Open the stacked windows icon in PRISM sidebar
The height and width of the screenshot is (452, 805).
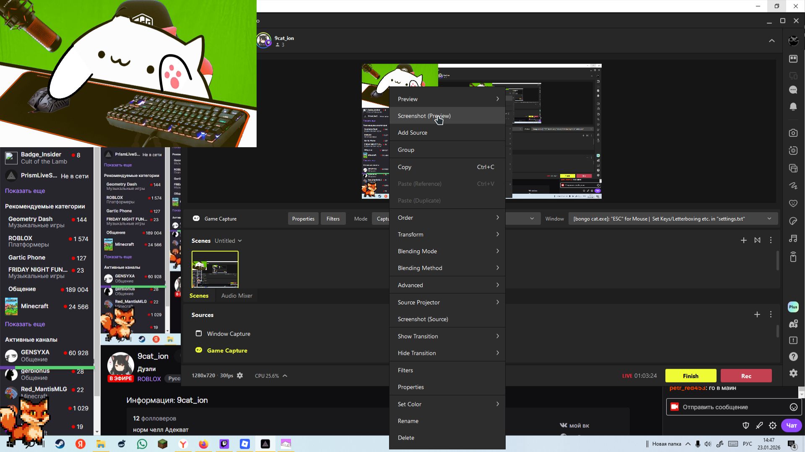[793, 168]
